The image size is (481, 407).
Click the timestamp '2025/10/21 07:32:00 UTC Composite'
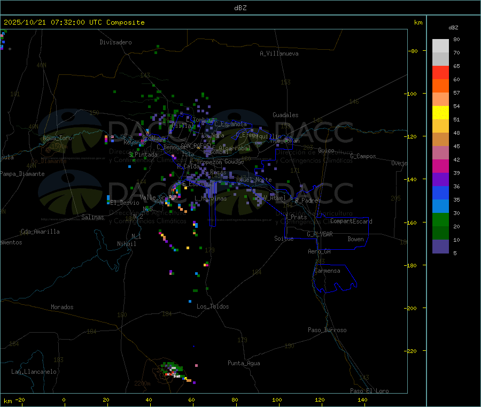74,22
